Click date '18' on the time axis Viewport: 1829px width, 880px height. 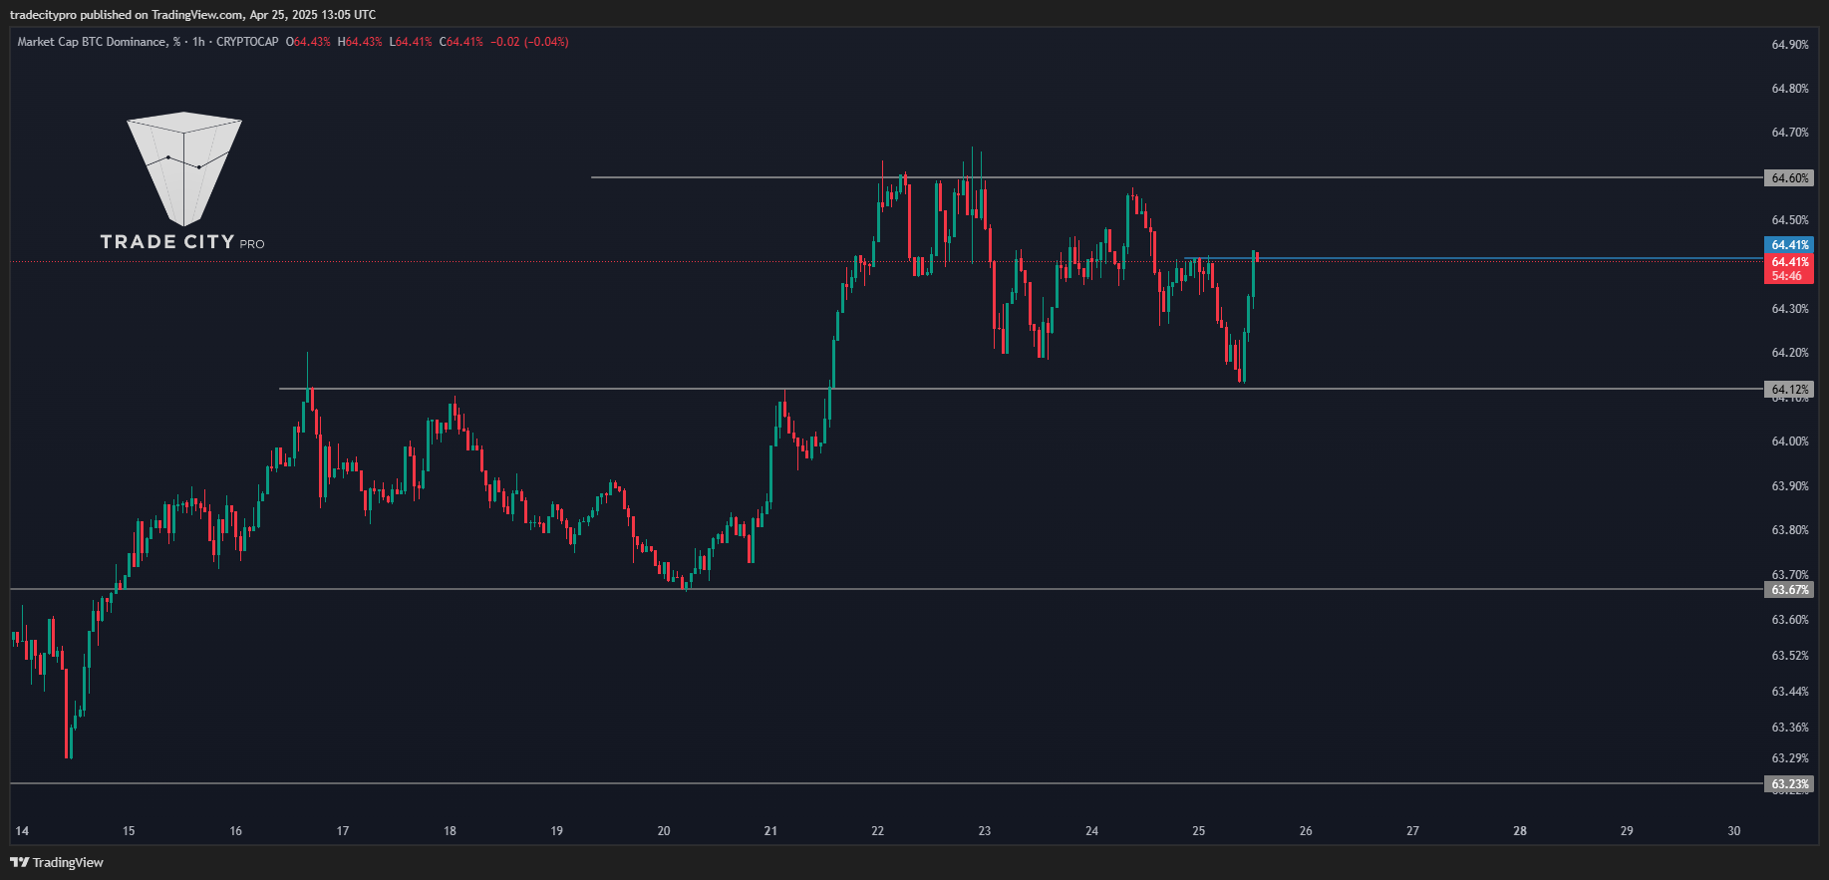point(451,831)
